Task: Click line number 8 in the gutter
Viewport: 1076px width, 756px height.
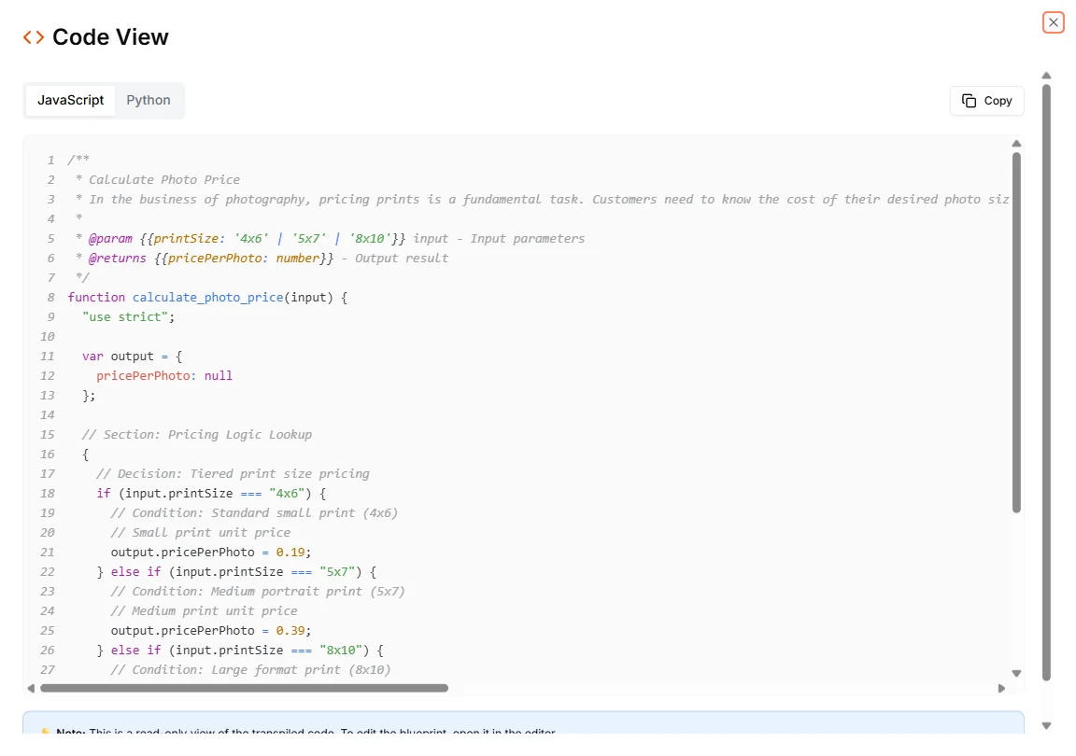Action: tap(50, 298)
